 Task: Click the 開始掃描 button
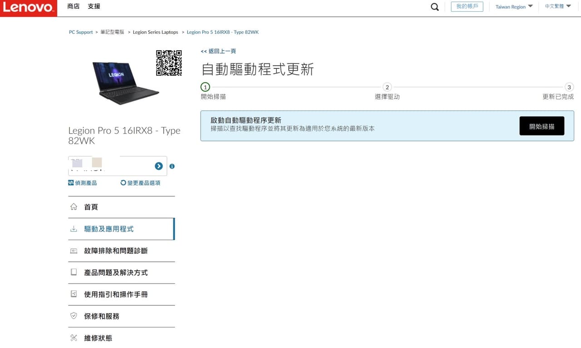point(542,126)
